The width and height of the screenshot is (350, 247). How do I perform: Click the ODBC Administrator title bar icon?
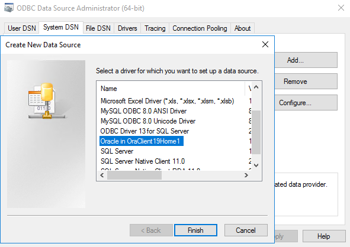coord(9,8)
